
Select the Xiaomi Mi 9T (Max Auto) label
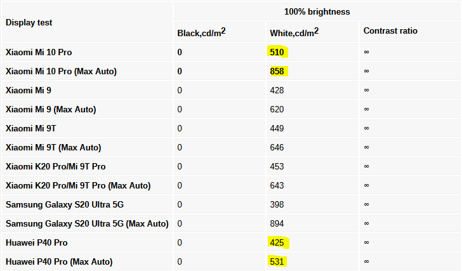53,147
